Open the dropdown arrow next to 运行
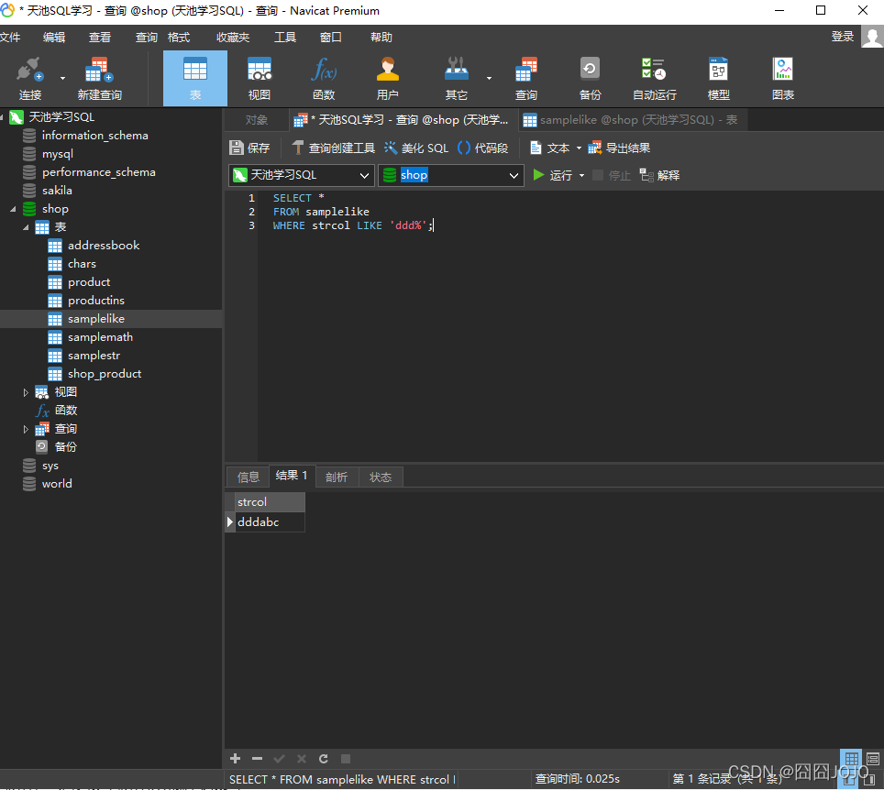The width and height of the screenshot is (884, 790). 581,176
